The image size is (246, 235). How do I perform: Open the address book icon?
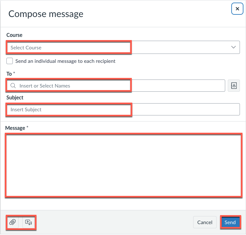click(234, 86)
